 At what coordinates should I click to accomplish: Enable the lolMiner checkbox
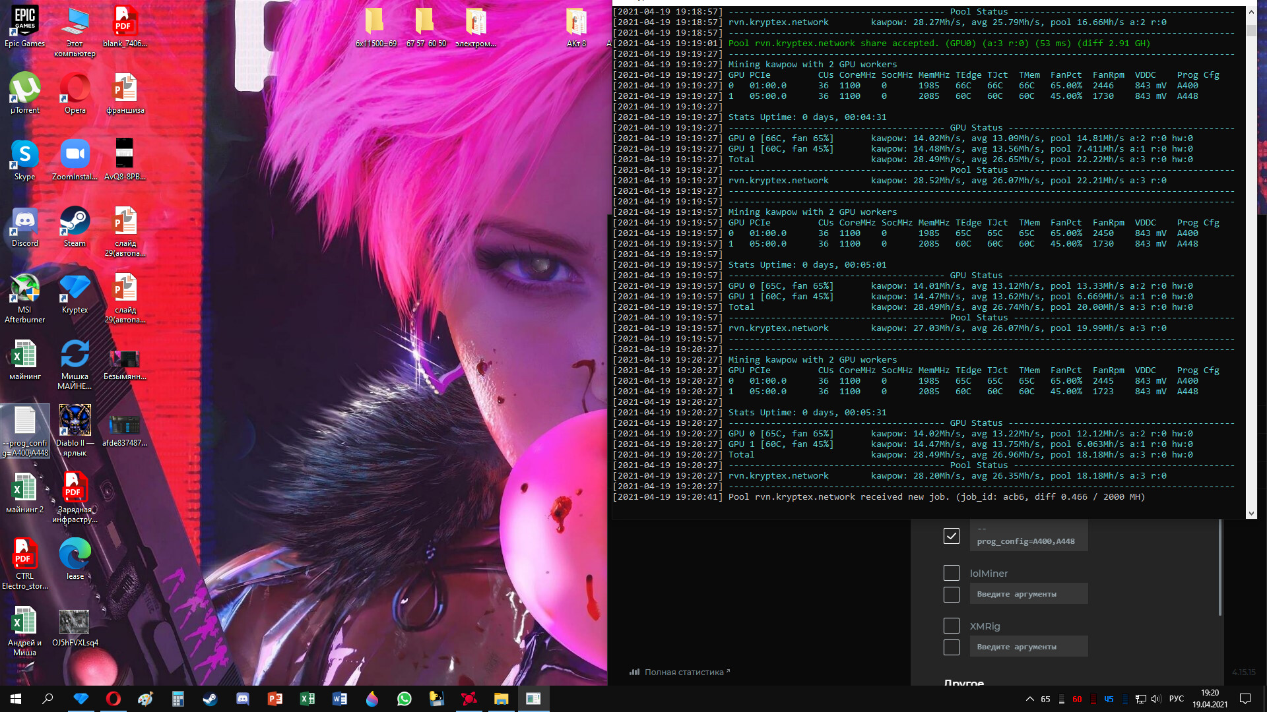tap(951, 573)
